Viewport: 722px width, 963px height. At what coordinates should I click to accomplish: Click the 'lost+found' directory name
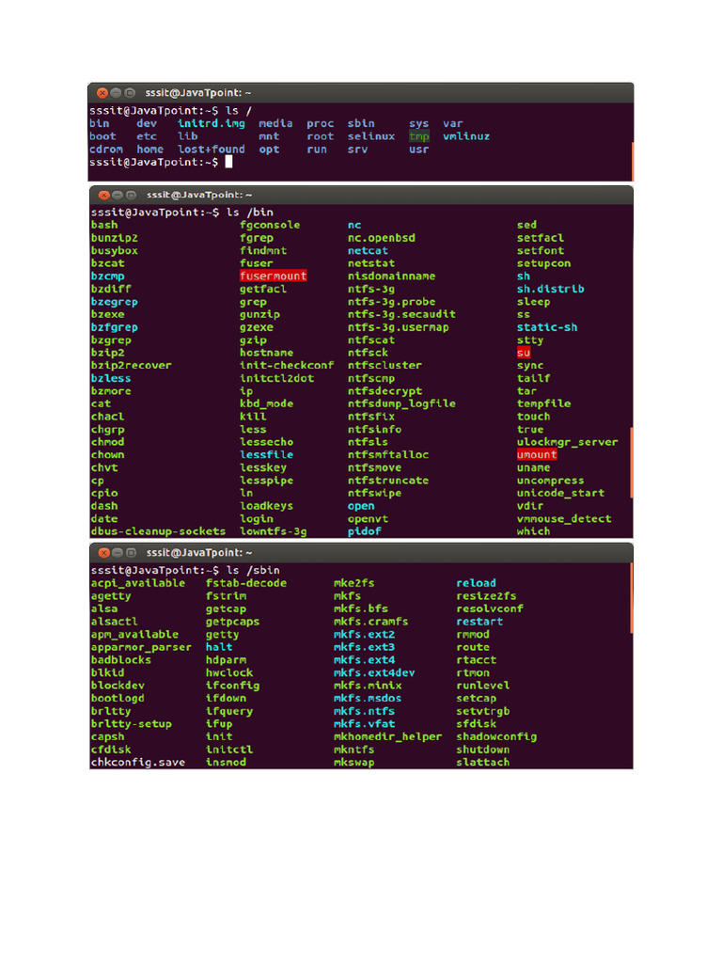pos(212,150)
